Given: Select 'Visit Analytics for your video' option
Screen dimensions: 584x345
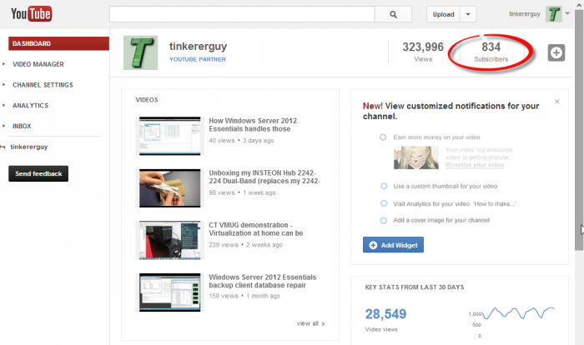Looking at the screenshot, I should [384, 203].
